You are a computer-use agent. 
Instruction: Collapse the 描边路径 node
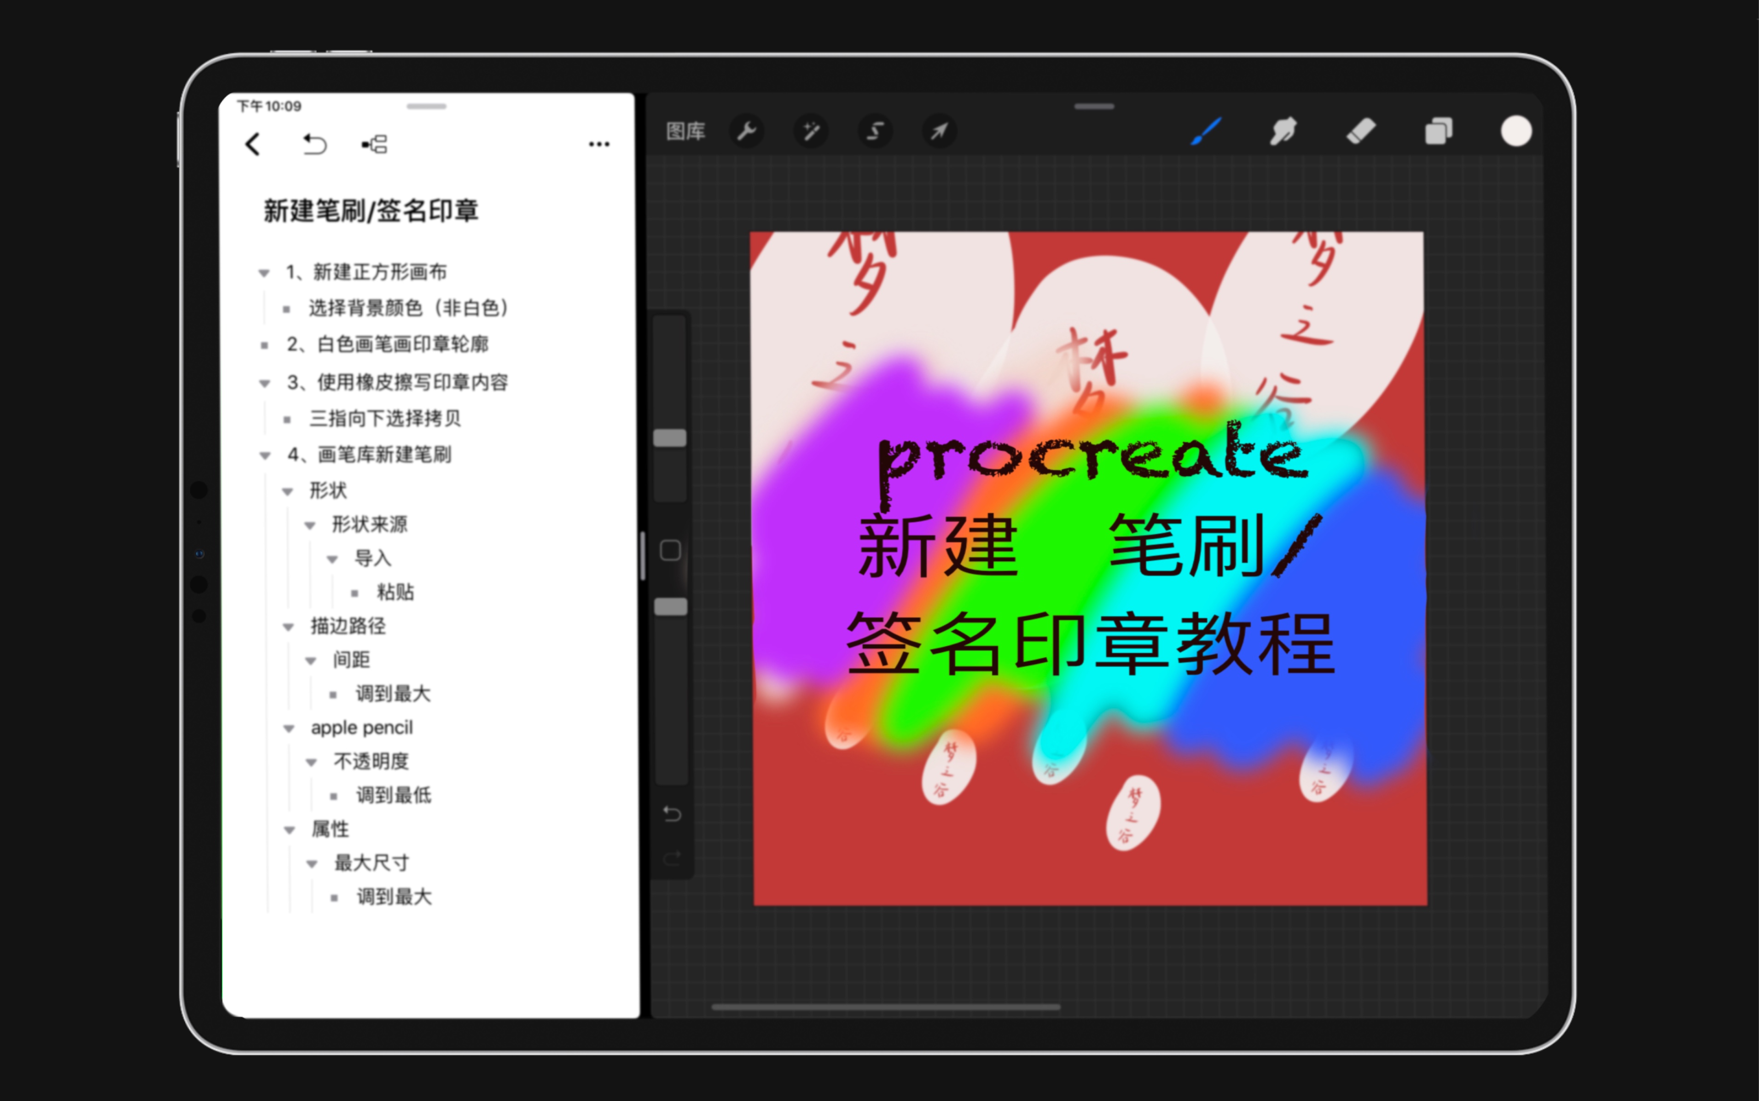coord(288,627)
